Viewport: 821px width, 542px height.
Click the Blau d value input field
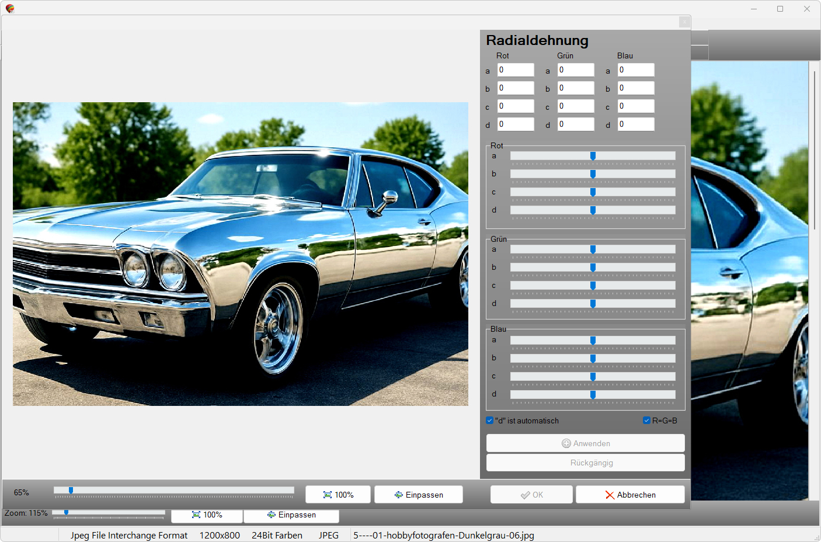tap(635, 124)
